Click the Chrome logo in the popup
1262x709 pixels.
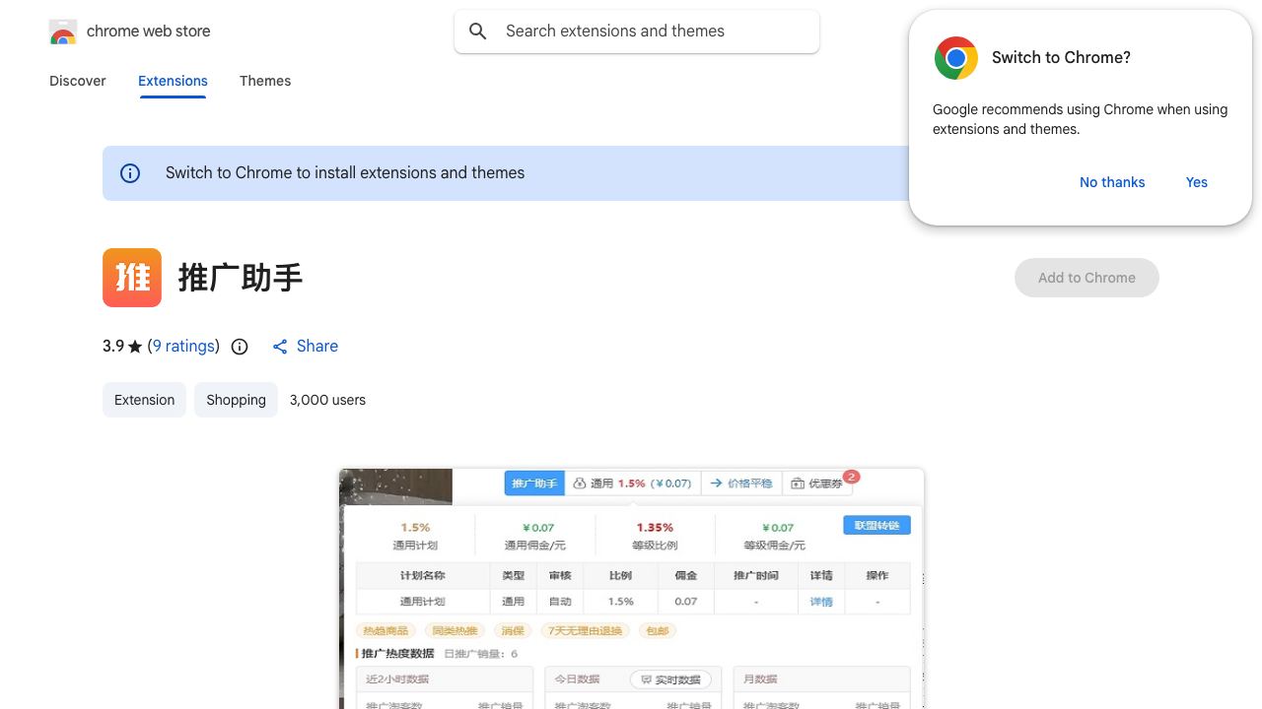click(956, 58)
